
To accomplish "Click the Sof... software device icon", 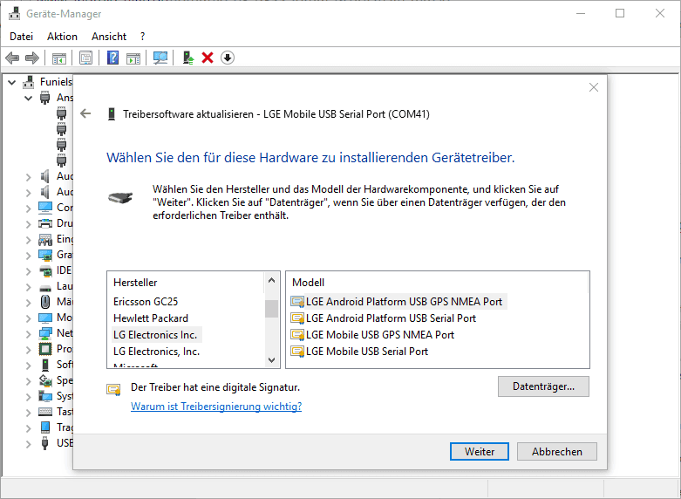I will (45, 365).
